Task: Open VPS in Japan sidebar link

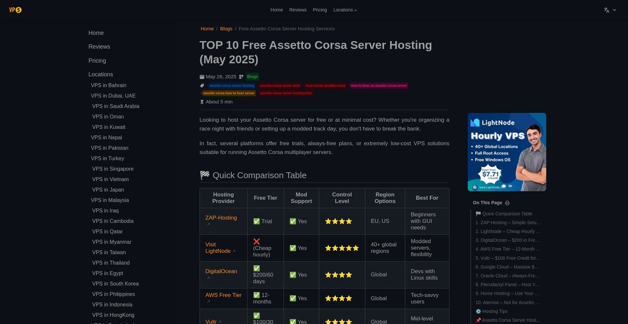Action: click(x=108, y=190)
